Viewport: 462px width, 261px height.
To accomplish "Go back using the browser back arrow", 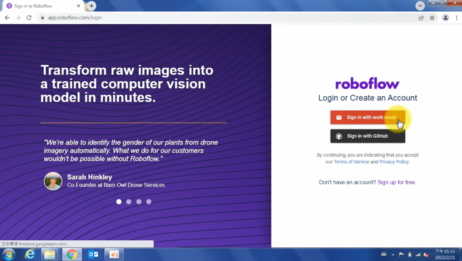I will point(7,17).
